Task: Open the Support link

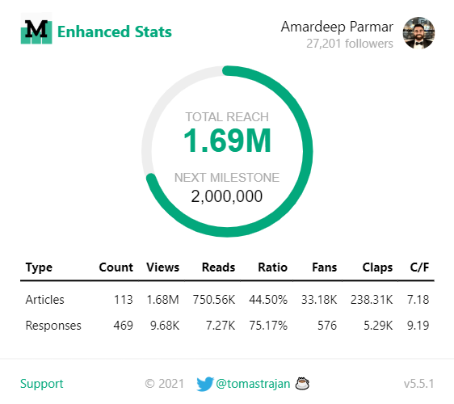Action: pyautogui.click(x=42, y=384)
